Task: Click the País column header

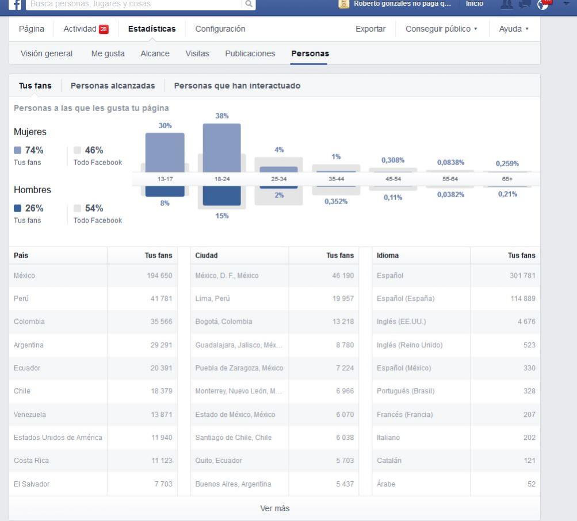Action: [x=21, y=255]
